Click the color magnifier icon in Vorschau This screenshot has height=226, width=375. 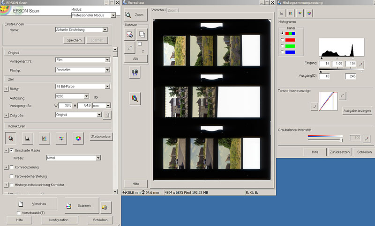(135, 98)
